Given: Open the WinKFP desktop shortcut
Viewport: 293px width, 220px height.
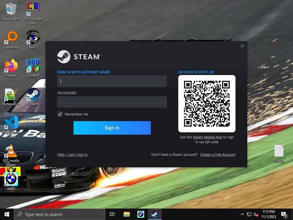Looking at the screenshot, I should click(x=33, y=68).
